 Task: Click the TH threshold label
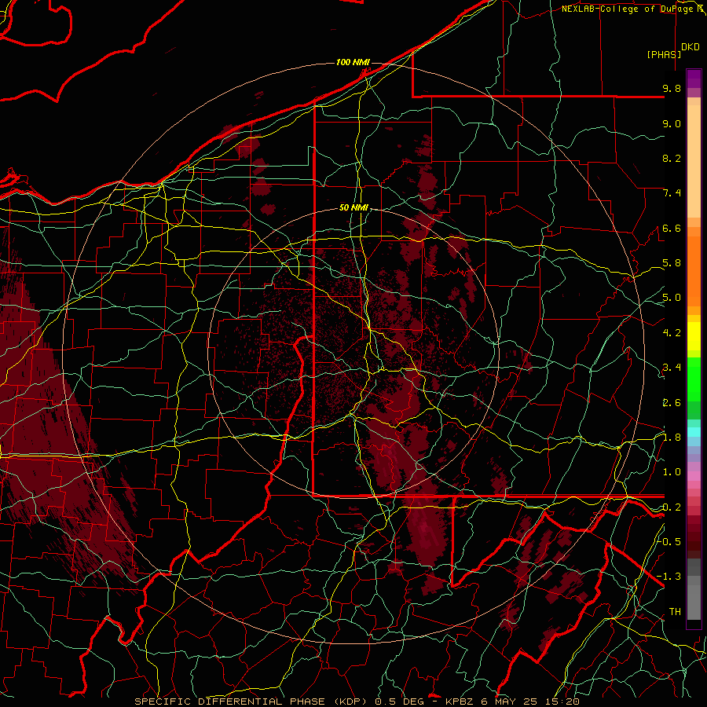[675, 611]
